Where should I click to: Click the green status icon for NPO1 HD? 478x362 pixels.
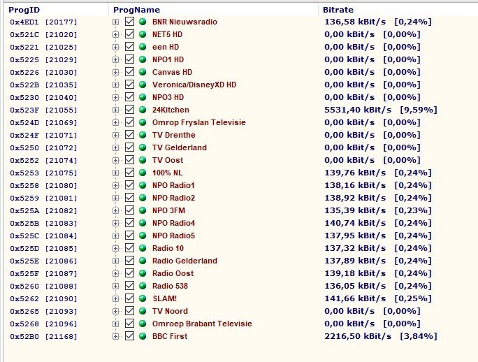coord(143,59)
